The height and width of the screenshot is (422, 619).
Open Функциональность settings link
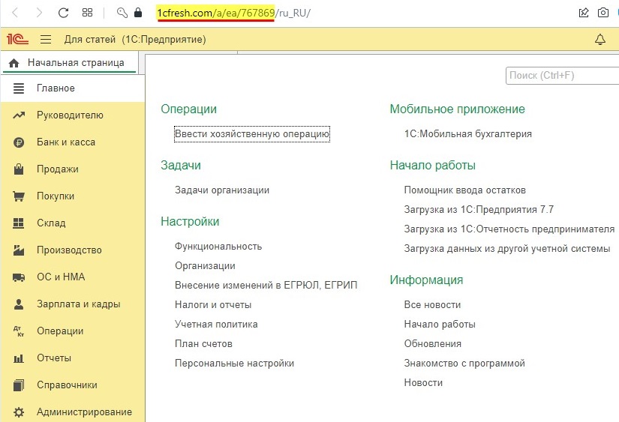pyautogui.click(x=218, y=247)
